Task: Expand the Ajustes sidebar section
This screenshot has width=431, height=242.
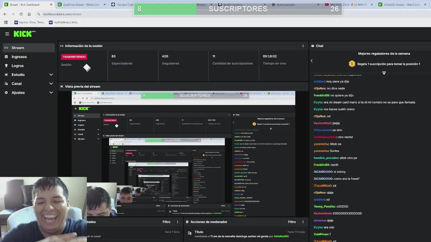Action: 51,92
